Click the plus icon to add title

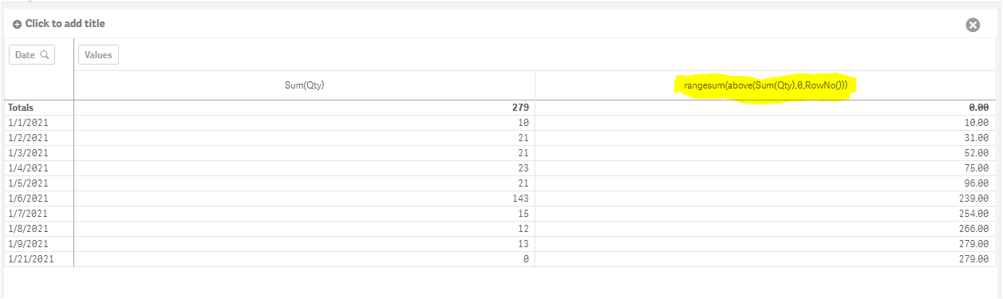point(17,24)
